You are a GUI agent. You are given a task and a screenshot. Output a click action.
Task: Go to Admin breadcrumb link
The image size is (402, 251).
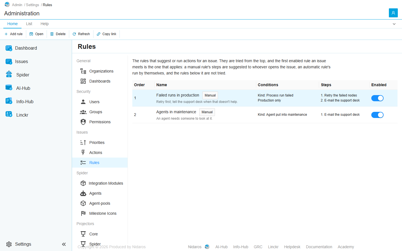(x=17, y=5)
